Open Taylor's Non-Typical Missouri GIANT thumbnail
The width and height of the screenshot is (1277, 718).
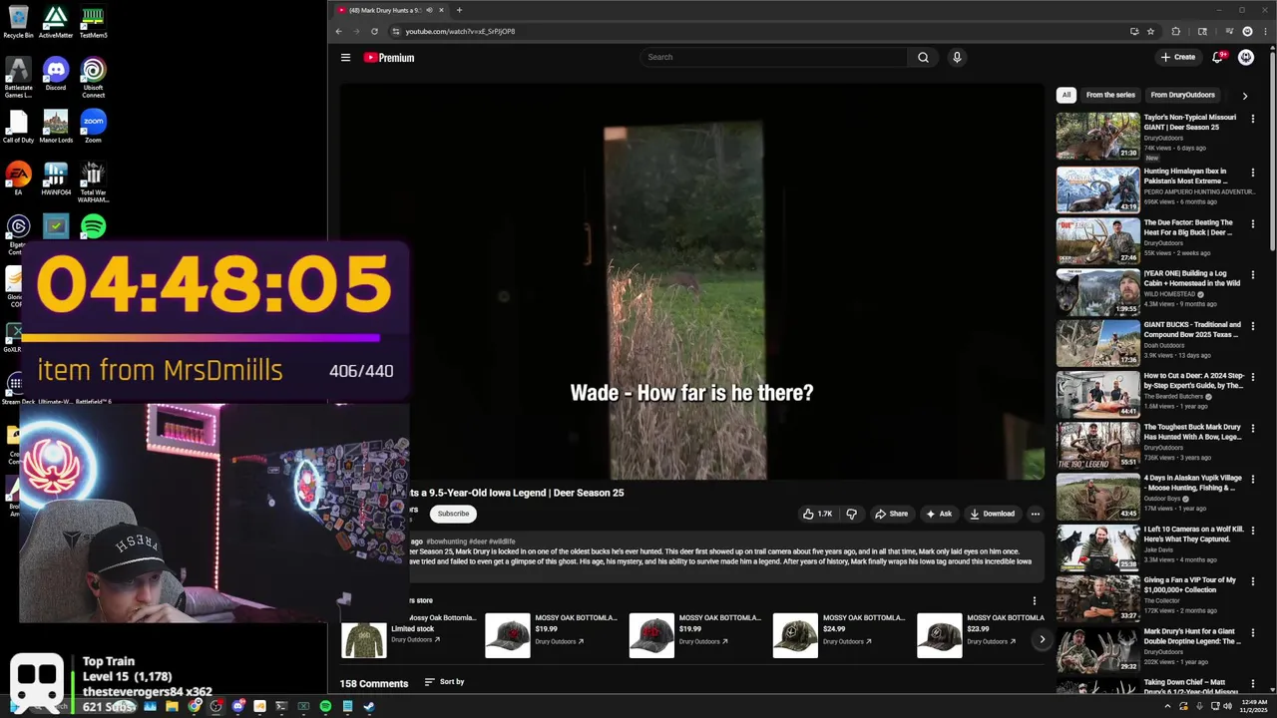[1097, 136]
